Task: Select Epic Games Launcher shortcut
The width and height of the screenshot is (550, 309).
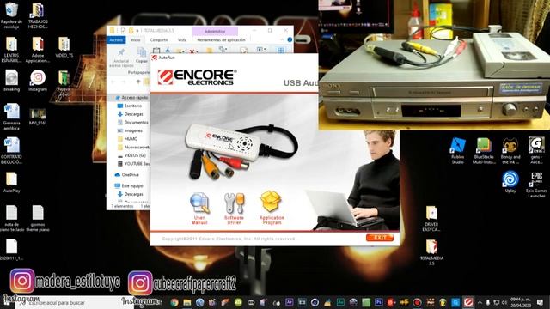Action: (x=536, y=185)
